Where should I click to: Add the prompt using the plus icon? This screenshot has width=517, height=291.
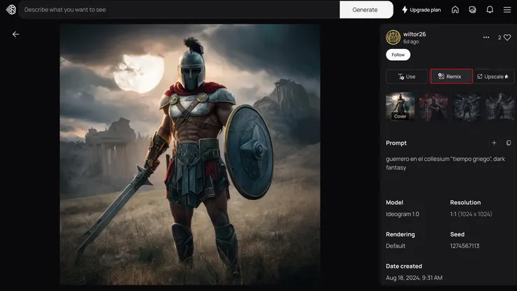coord(494,143)
